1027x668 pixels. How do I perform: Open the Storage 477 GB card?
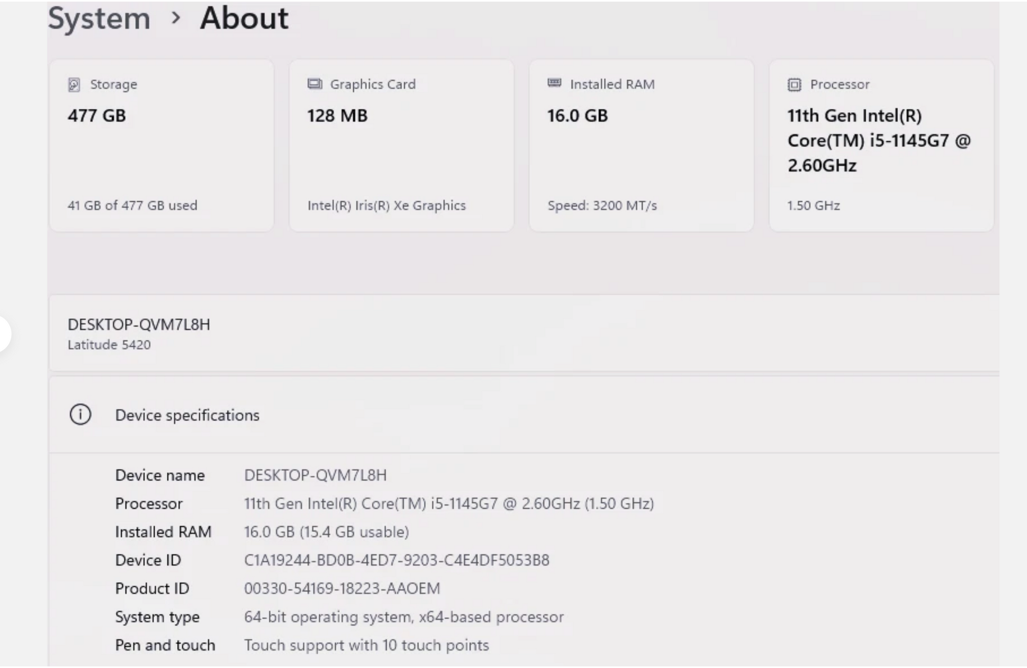(x=161, y=145)
